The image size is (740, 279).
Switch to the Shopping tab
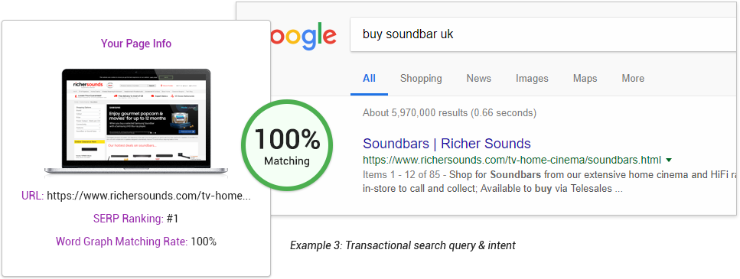point(421,79)
